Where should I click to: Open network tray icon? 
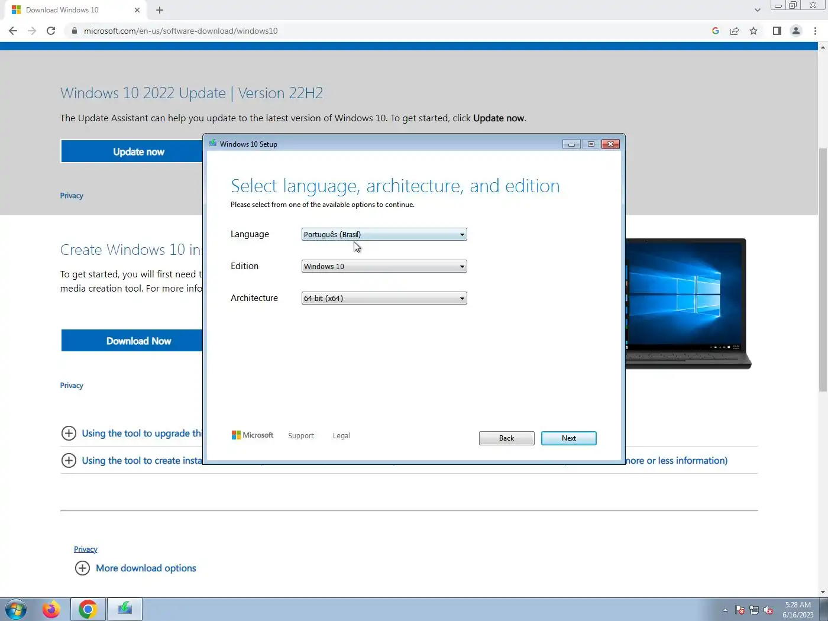tap(754, 610)
